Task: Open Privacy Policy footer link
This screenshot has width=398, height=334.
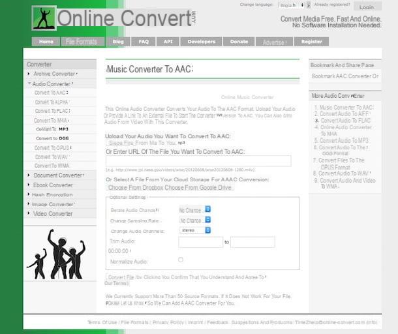Action: (168, 322)
